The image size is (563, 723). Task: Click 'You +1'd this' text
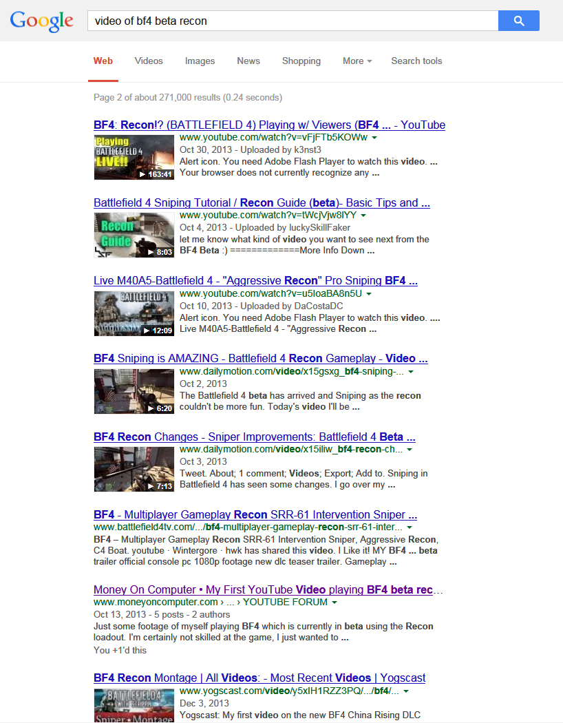pyautogui.click(x=120, y=650)
